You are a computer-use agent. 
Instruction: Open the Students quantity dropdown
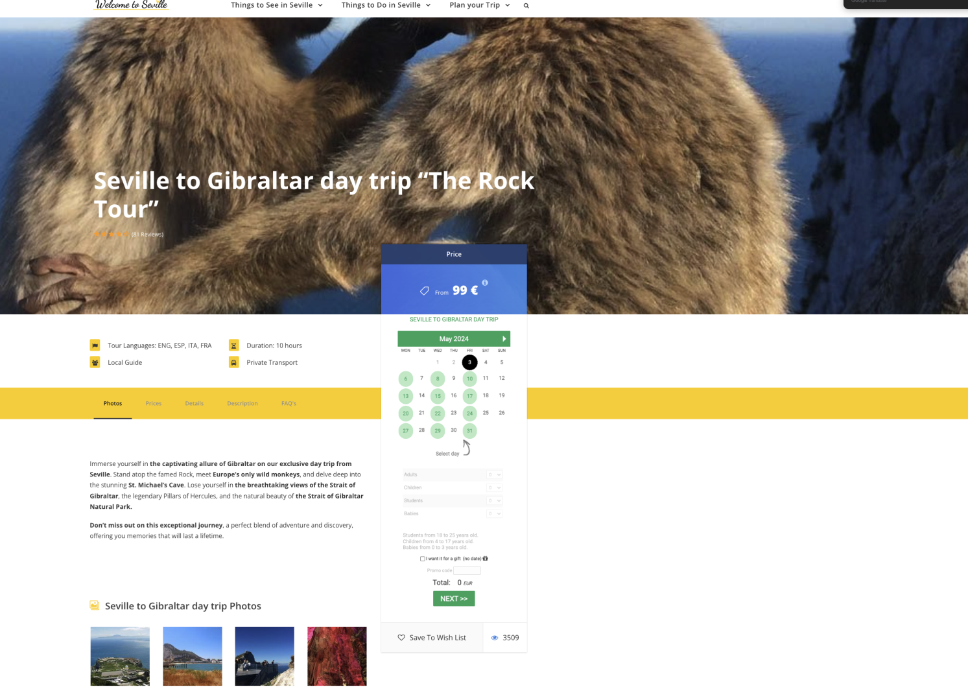tap(495, 500)
